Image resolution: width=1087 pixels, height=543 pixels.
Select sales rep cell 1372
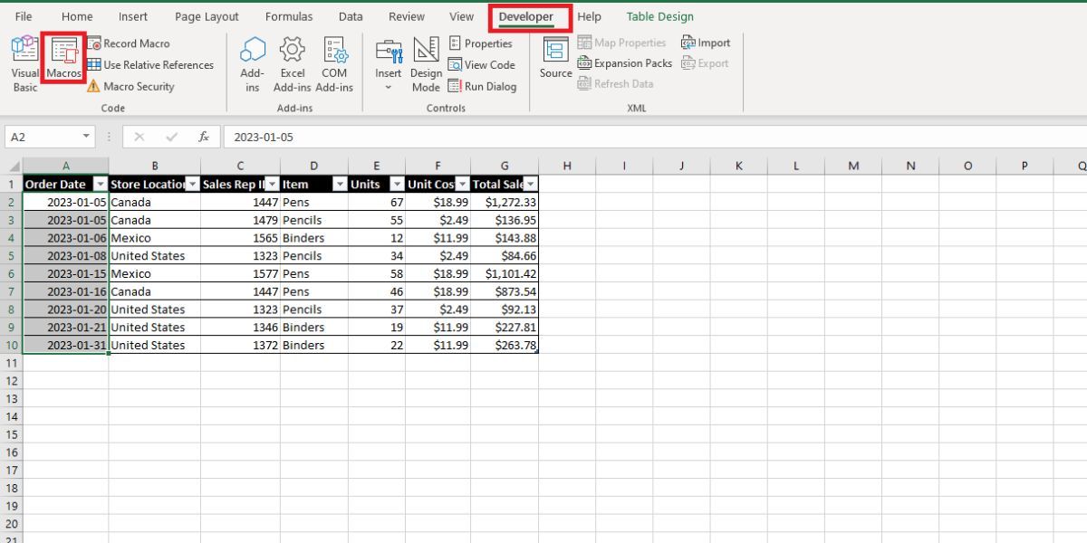click(240, 345)
